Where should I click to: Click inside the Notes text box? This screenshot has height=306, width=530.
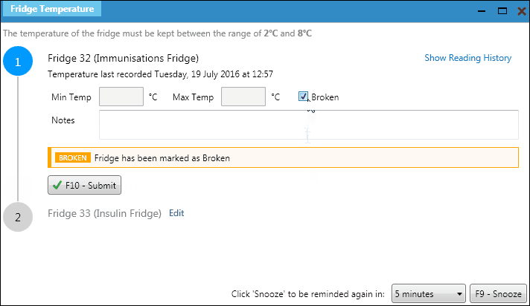point(308,125)
